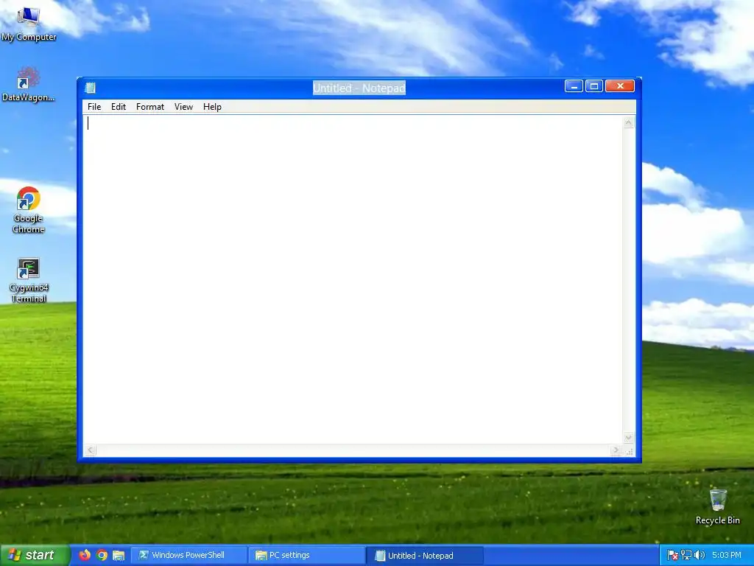Maximize the Notepad window
Viewport: 754px width, 566px height.
[594, 86]
